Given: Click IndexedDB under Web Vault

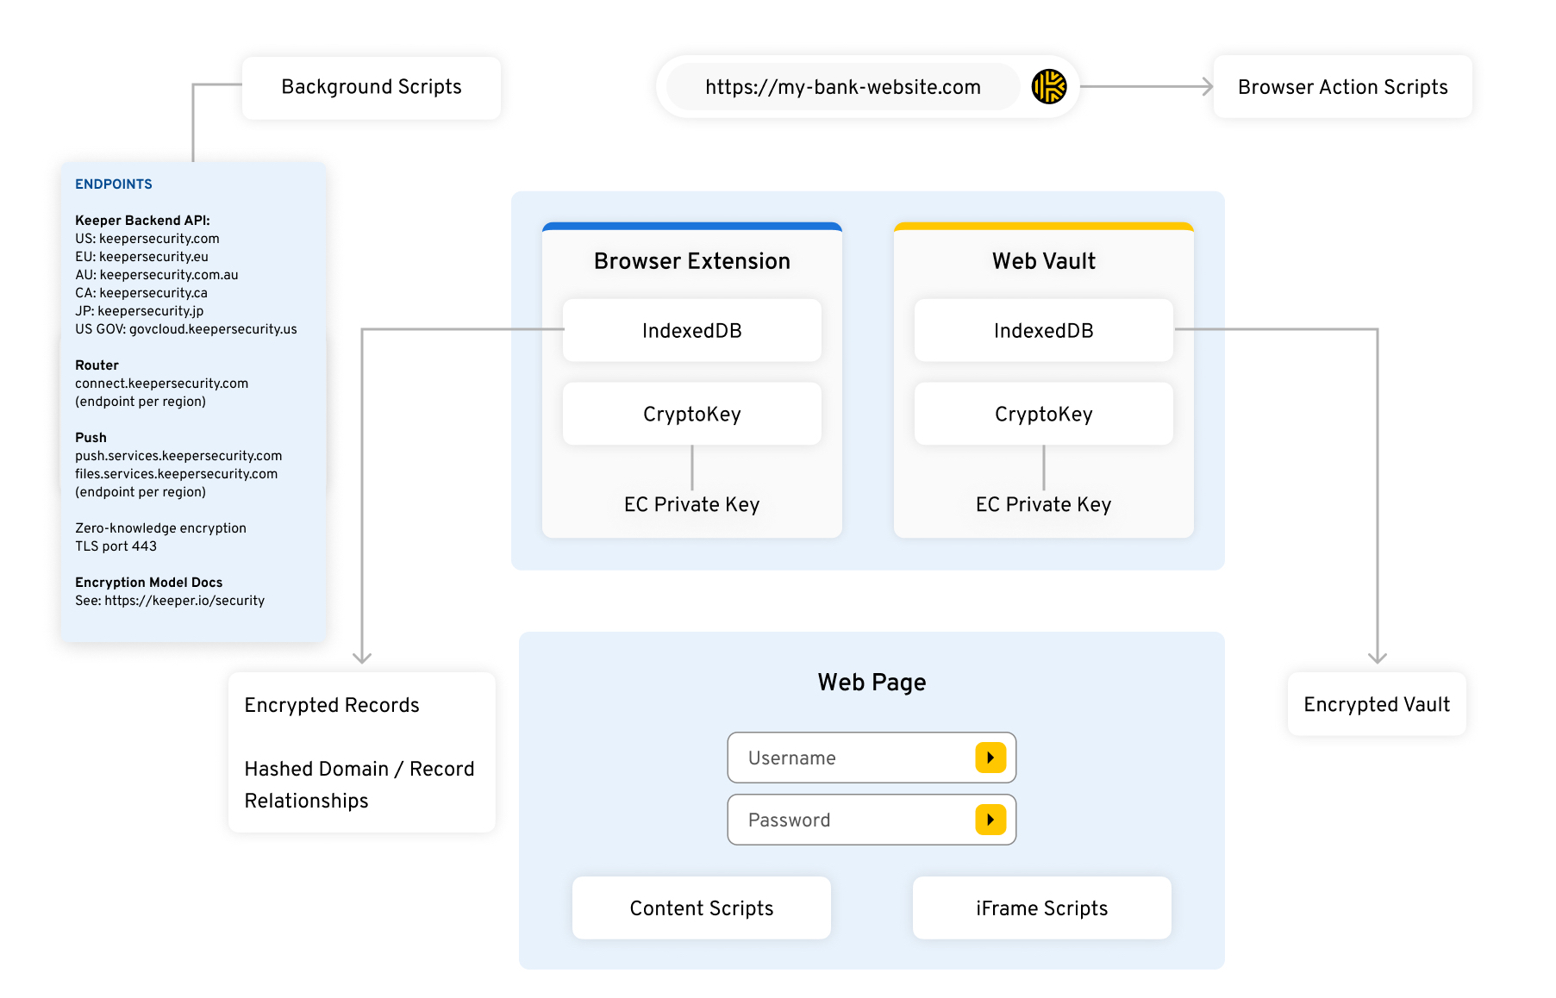Looking at the screenshot, I should tap(1043, 331).
